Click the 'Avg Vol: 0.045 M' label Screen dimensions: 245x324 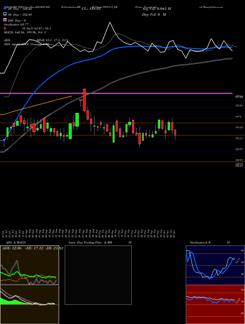[156, 9]
